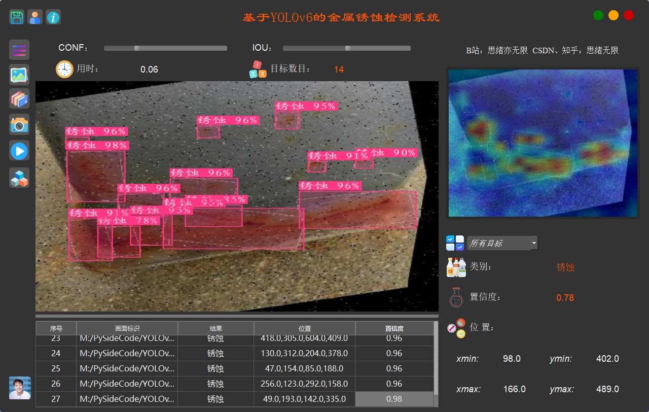Click the 置信度 column header
The width and height of the screenshot is (649, 412).
pyautogui.click(x=394, y=328)
